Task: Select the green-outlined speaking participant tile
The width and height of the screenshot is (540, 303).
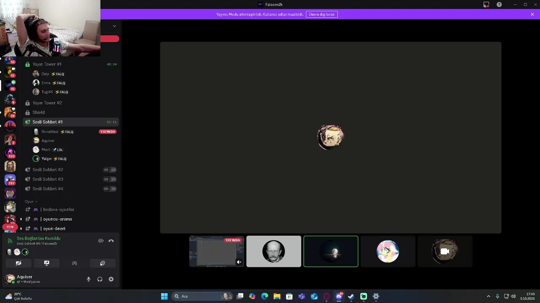Action: click(331, 251)
